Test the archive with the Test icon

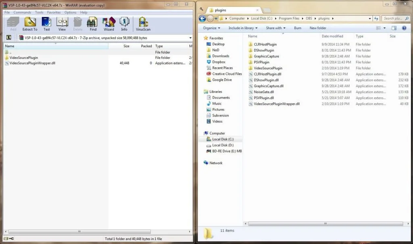46,23
